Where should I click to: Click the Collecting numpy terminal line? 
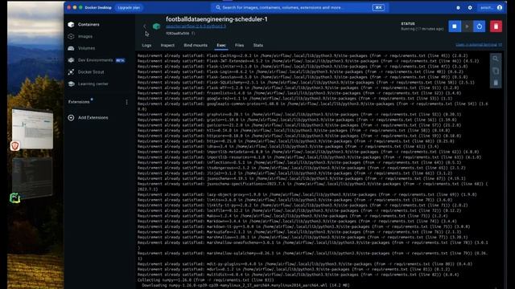point(205,280)
